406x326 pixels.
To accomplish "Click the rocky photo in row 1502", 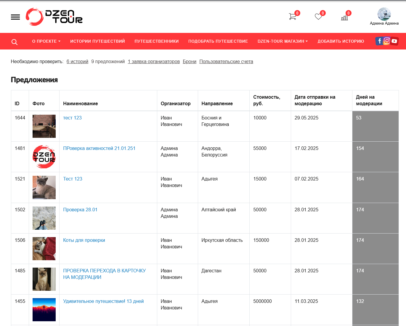I will point(44,218).
